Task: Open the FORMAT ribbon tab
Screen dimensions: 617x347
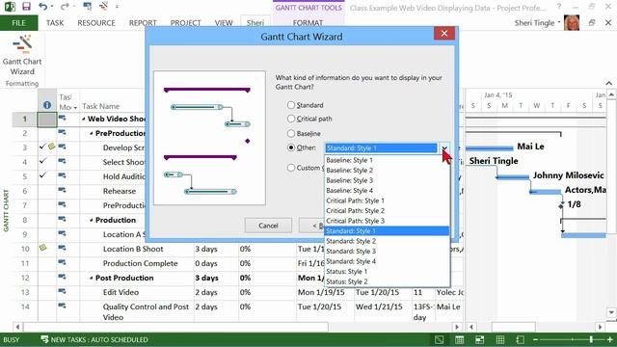Action: (x=308, y=23)
